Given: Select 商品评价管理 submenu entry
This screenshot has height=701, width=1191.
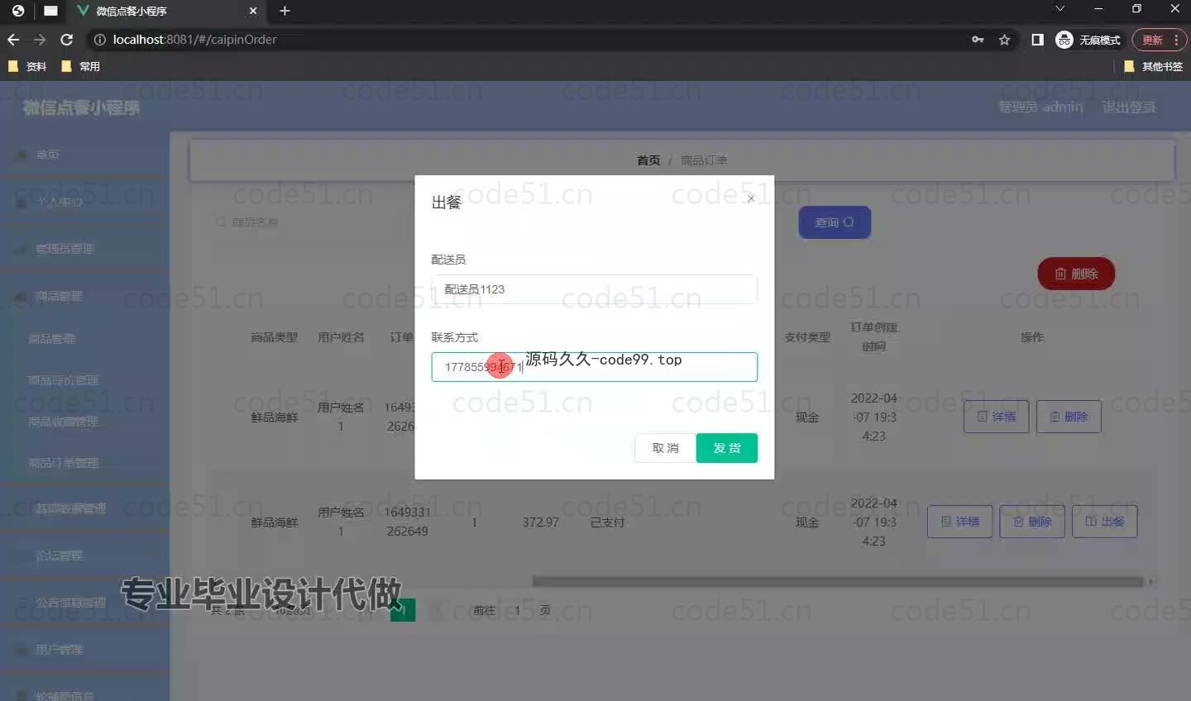Looking at the screenshot, I should 84,380.
